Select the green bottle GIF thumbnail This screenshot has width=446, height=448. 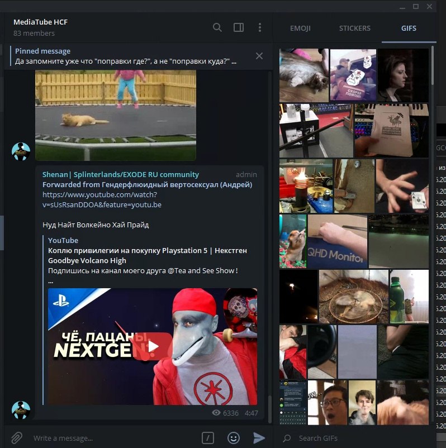(x=409, y=297)
